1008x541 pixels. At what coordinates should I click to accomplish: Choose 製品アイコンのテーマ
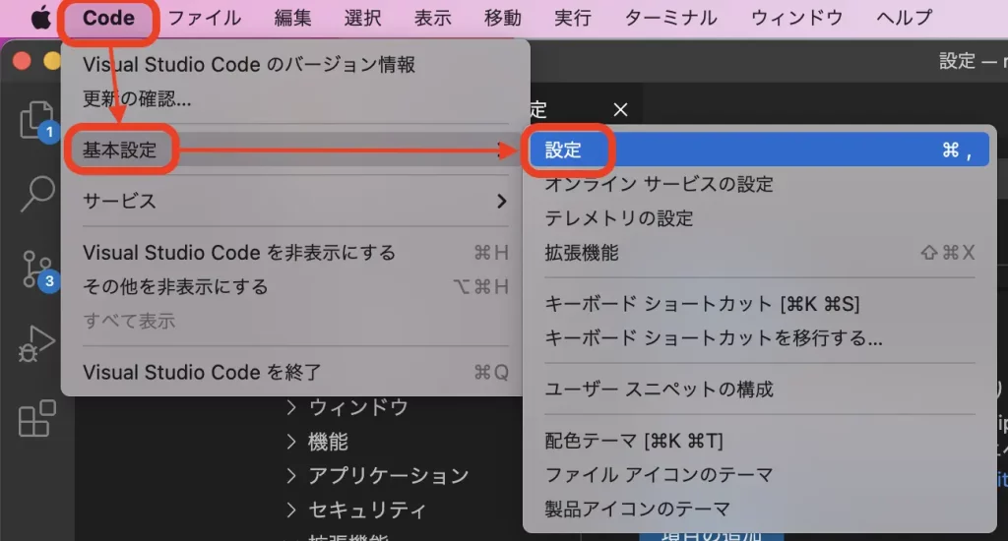point(759,509)
